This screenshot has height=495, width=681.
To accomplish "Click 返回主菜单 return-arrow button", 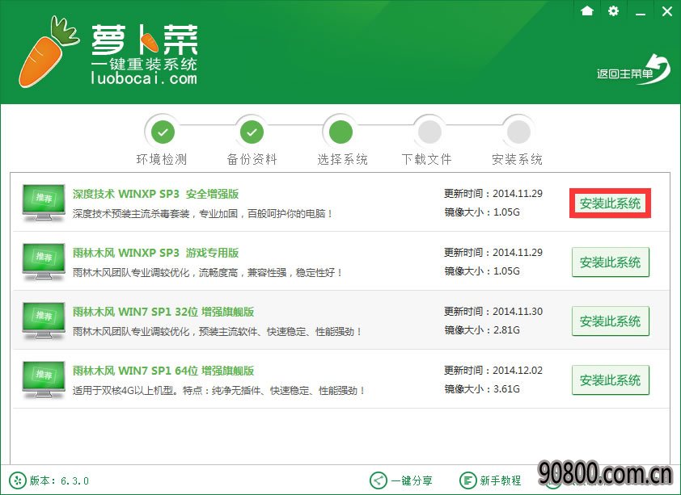I will click(633, 70).
